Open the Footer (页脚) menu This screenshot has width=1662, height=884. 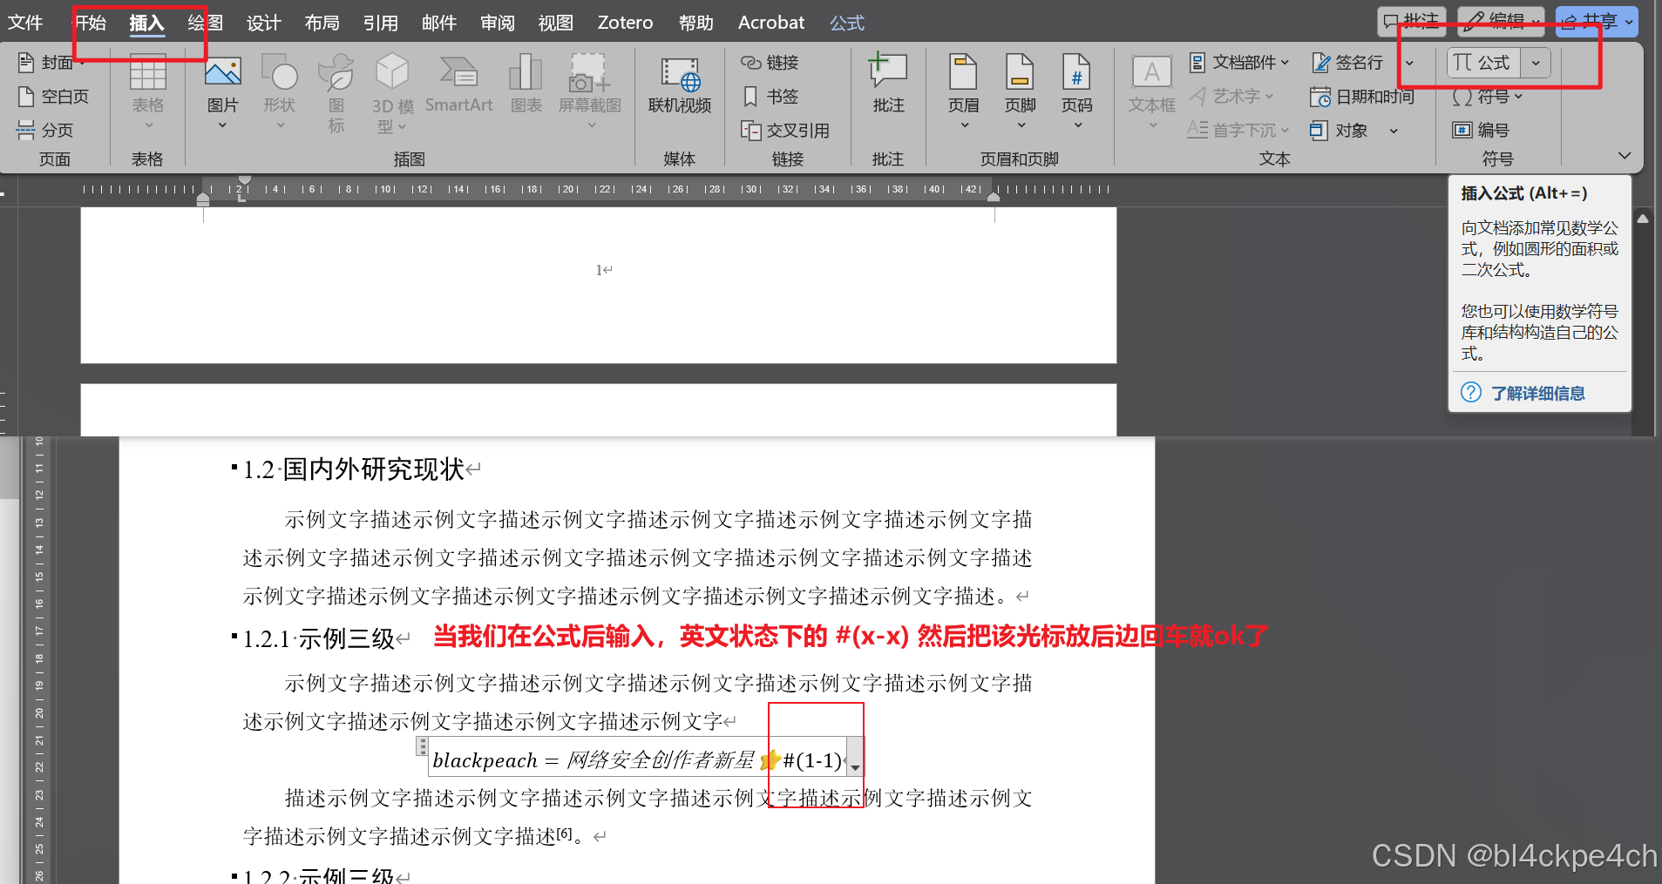pyautogui.click(x=1020, y=92)
